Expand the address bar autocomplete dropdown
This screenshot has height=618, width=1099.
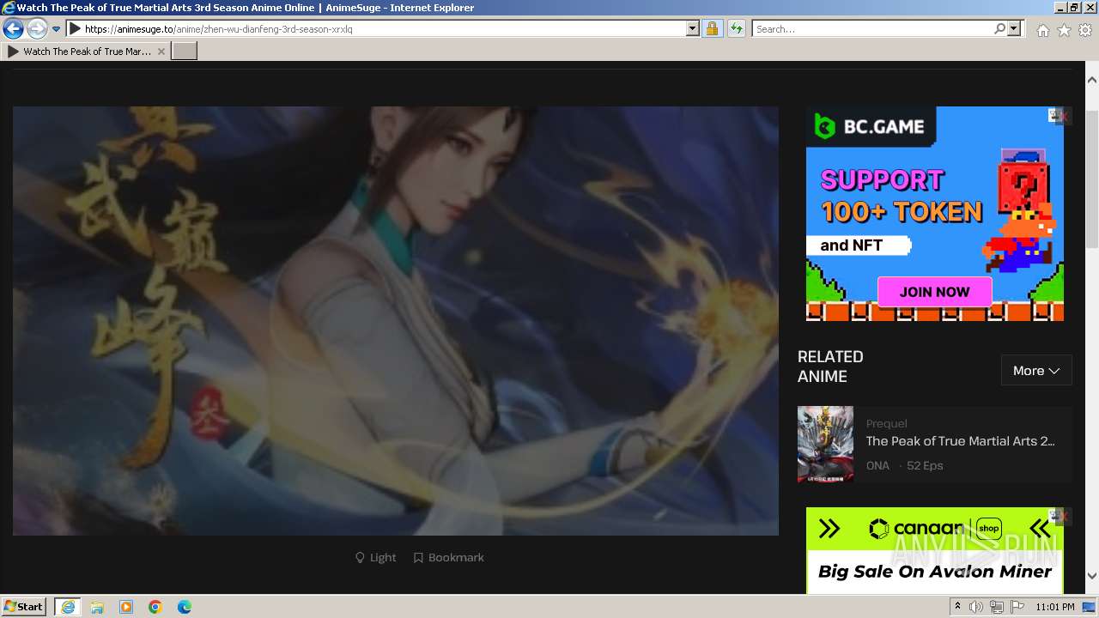693,28
